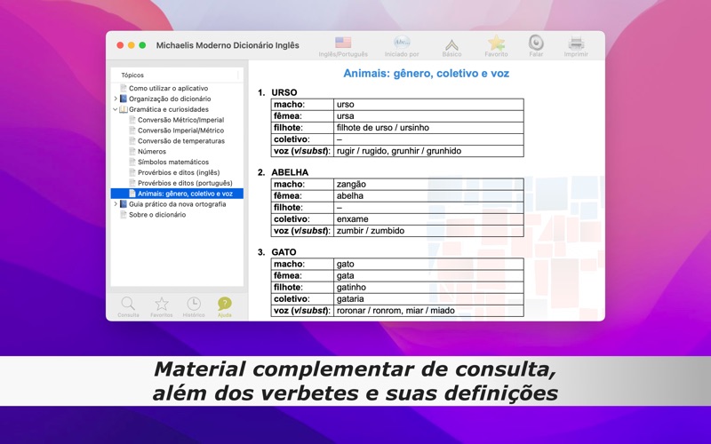Open the Números topic
Screen dimensions: 711x444
coord(152,151)
